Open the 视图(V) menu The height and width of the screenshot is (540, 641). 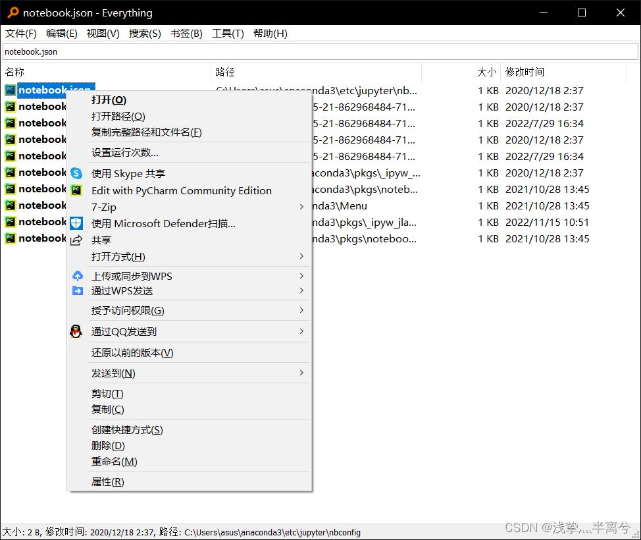pos(103,34)
